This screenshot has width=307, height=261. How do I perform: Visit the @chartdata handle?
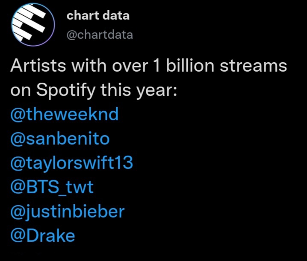click(100, 35)
